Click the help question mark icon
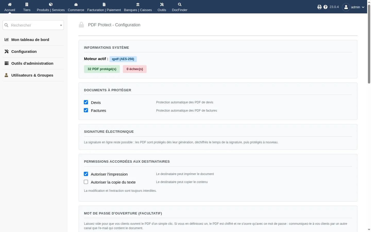This screenshot has width=371, height=232. coord(325,7)
